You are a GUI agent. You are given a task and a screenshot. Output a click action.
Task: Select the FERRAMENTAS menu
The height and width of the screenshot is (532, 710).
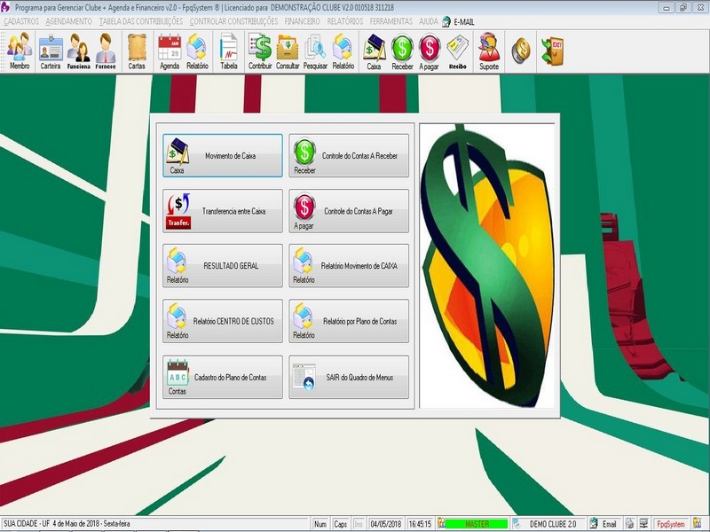point(391,20)
